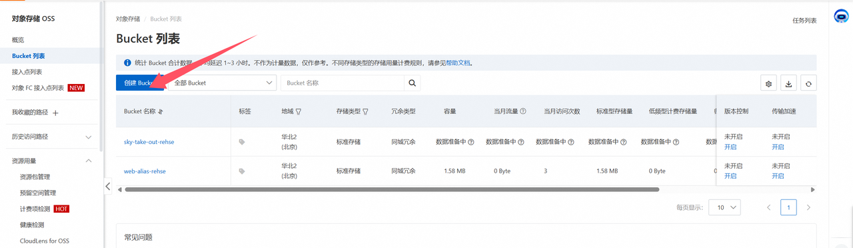Image resolution: width=853 pixels, height=248 pixels.
Task: Enable 版本控制 for web-alias-rehse
Action: (x=730, y=176)
